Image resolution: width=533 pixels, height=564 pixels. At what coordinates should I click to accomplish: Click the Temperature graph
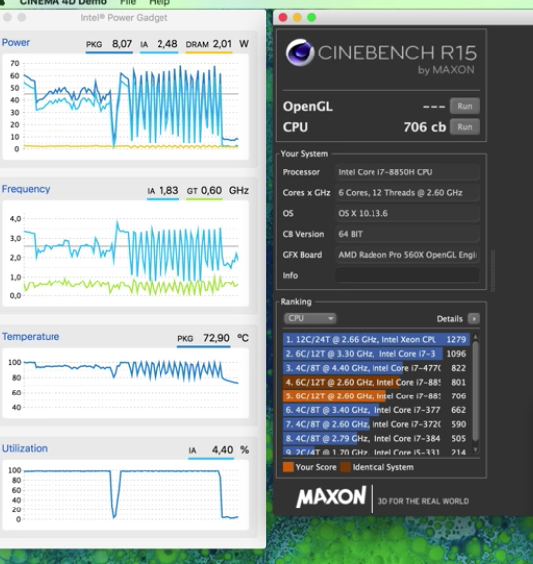[125, 384]
